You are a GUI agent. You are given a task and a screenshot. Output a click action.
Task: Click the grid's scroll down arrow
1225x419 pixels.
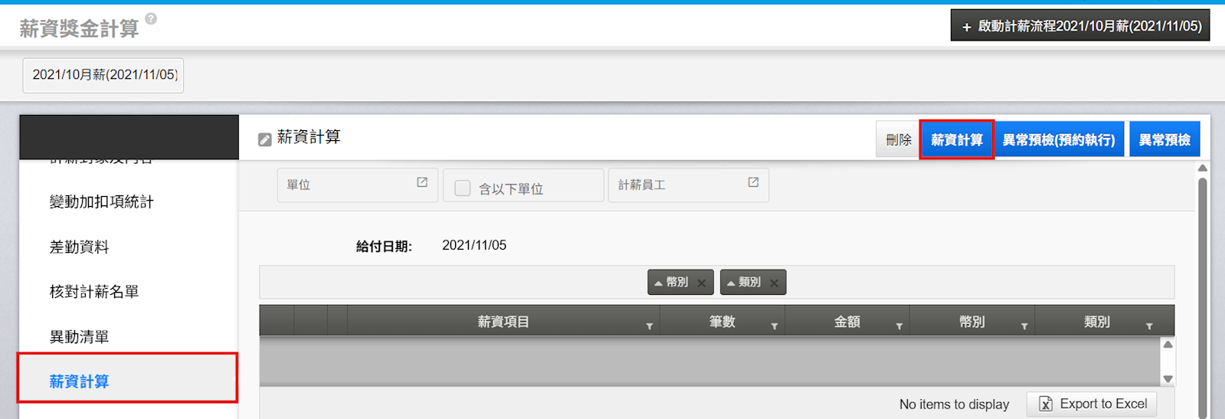pyautogui.click(x=1168, y=378)
